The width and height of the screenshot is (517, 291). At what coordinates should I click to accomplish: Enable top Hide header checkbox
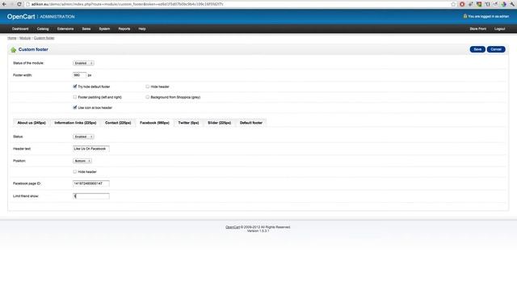147,86
